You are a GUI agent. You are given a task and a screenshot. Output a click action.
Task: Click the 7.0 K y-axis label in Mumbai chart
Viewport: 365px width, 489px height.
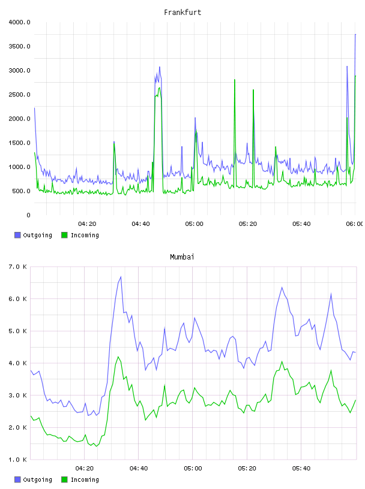pos(17,267)
